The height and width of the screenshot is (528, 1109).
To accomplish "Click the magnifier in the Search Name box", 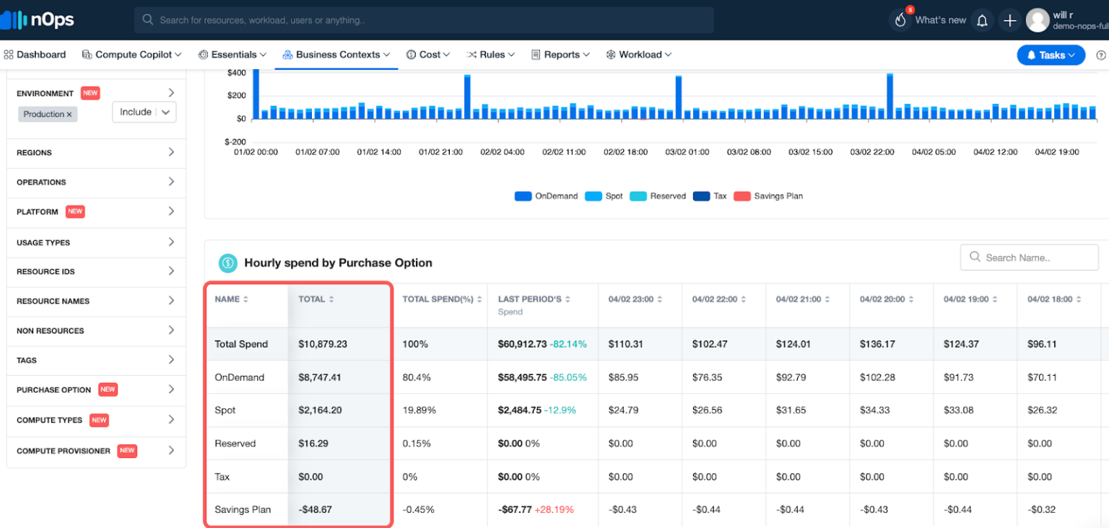I will tap(974, 257).
